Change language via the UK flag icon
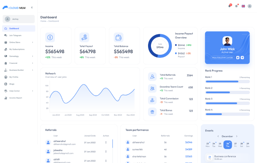Screen dimensions: 257x163 (243, 6)
